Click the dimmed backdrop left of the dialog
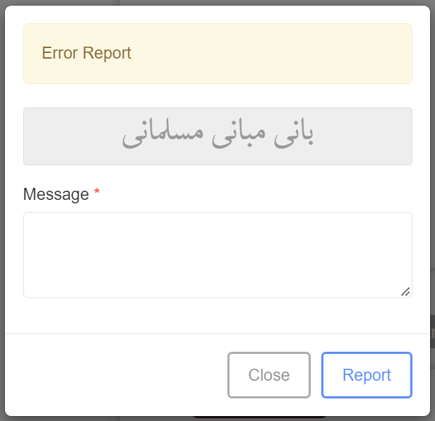This screenshot has height=421, width=435. tap(2, 212)
